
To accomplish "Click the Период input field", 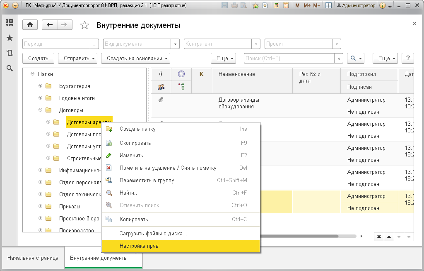I will click(56, 44).
